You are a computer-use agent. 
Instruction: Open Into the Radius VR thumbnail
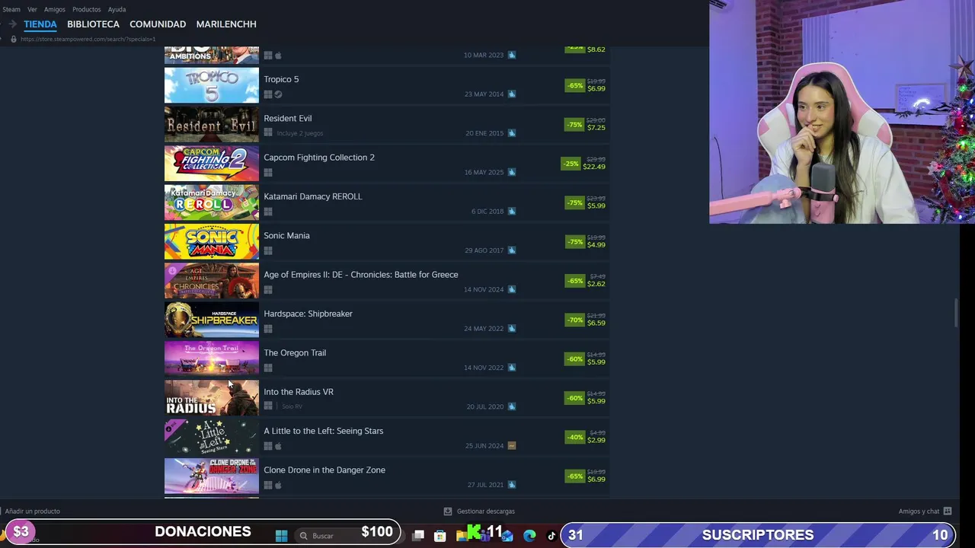tap(212, 398)
